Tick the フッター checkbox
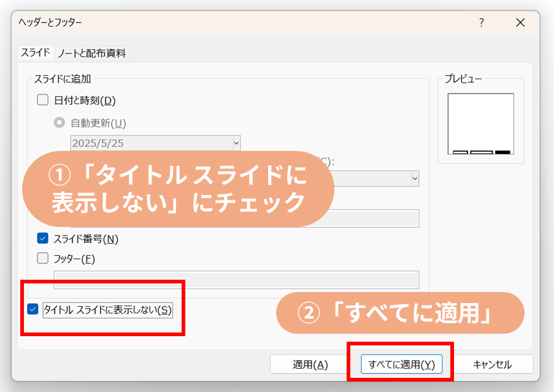Viewport: 554px width, 392px height. coord(43,259)
